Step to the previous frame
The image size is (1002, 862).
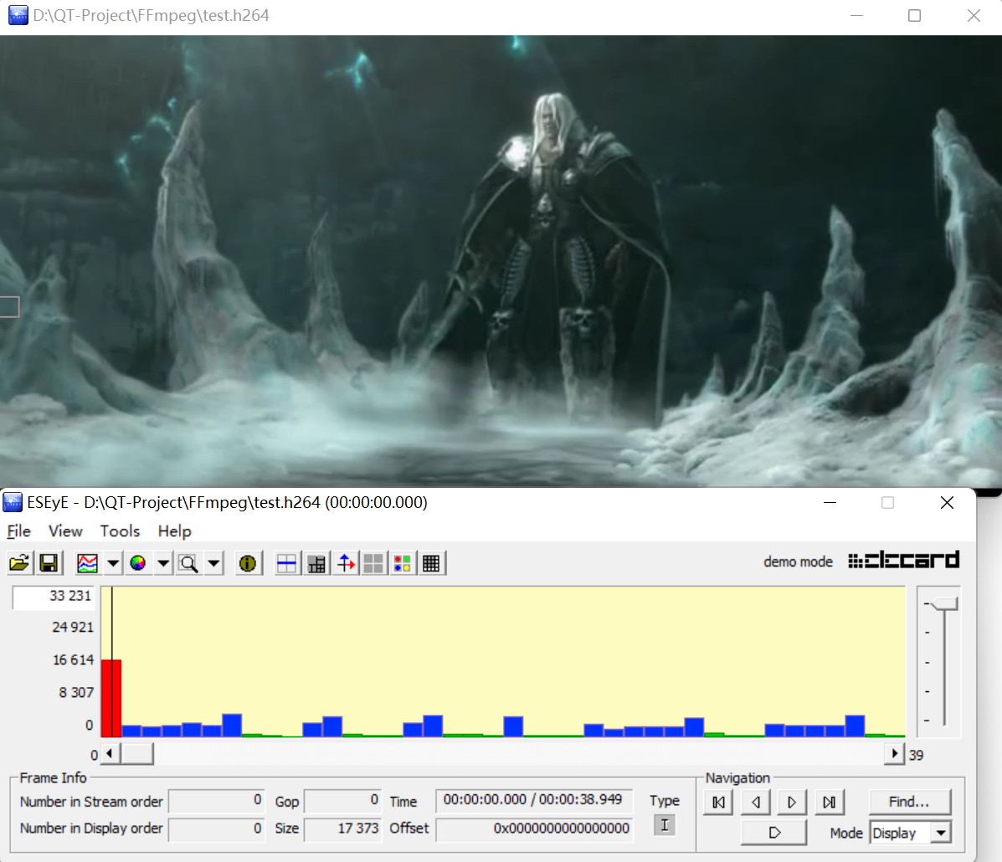[x=755, y=802]
